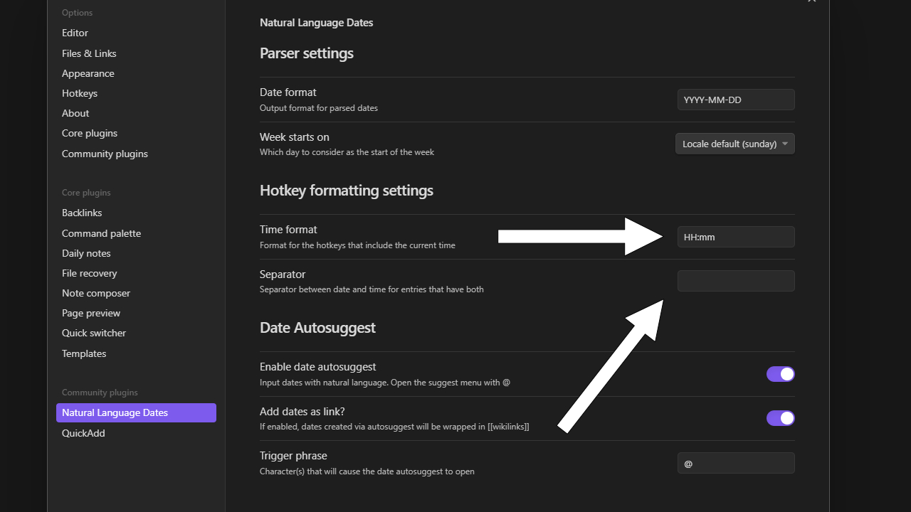Click the Date Autosuggest heading text

coord(317,328)
